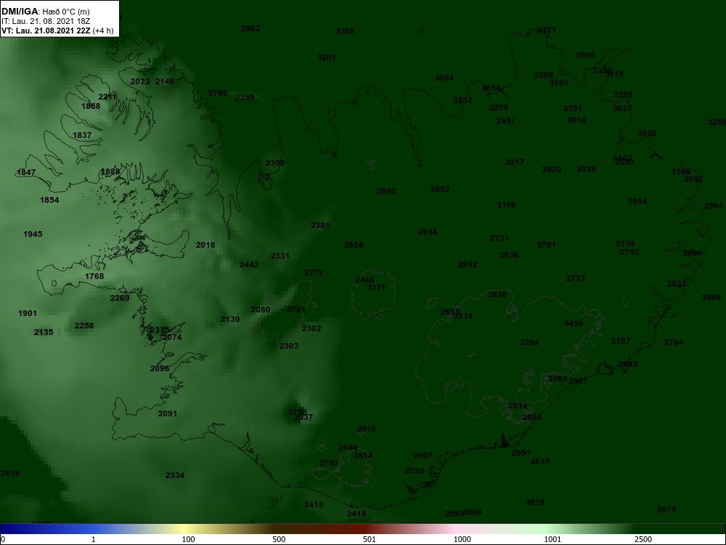Click the map value 2616
Image resolution: width=726 pixels, height=545 pixels.
[10, 474]
